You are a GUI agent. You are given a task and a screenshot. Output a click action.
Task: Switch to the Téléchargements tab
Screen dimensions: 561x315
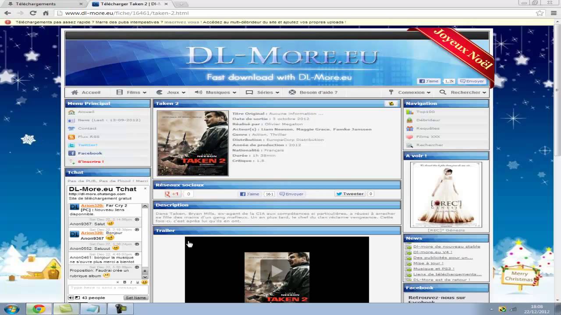click(x=44, y=3)
